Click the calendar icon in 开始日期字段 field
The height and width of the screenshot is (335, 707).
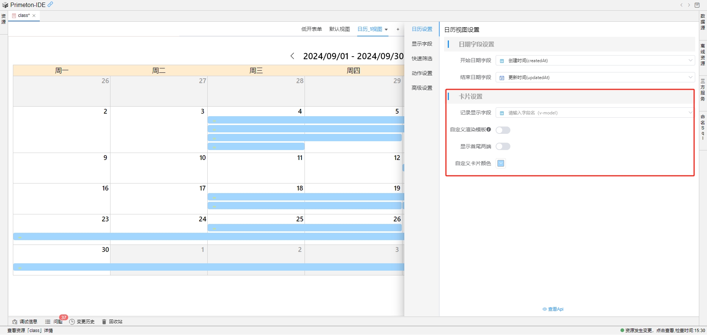(x=502, y=60)
